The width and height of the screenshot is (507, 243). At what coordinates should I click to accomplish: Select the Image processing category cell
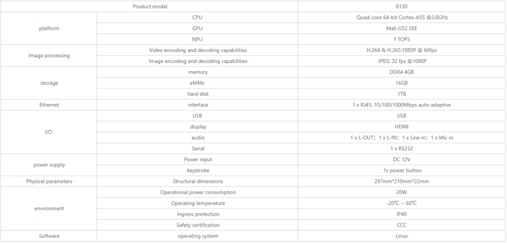coord(49,56)
